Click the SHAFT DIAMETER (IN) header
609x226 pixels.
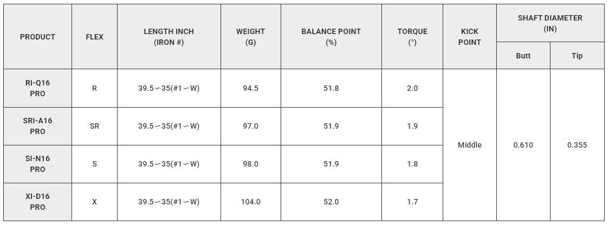pyautogui.click(x=550, y=23)
